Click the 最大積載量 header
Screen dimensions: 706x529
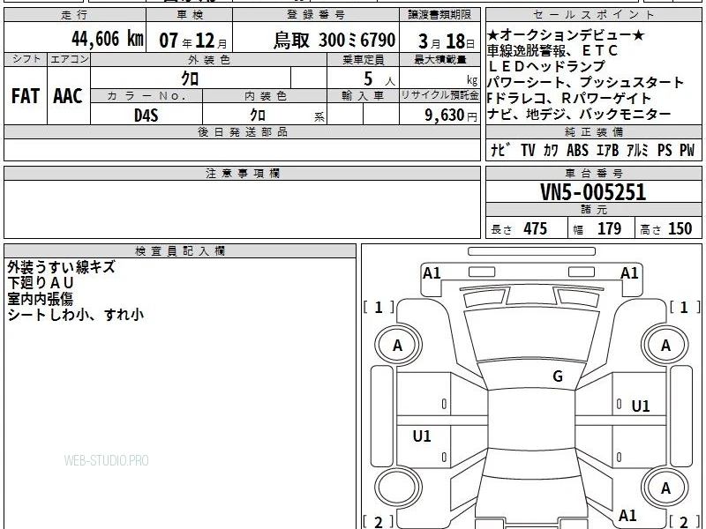click(439, 59)
